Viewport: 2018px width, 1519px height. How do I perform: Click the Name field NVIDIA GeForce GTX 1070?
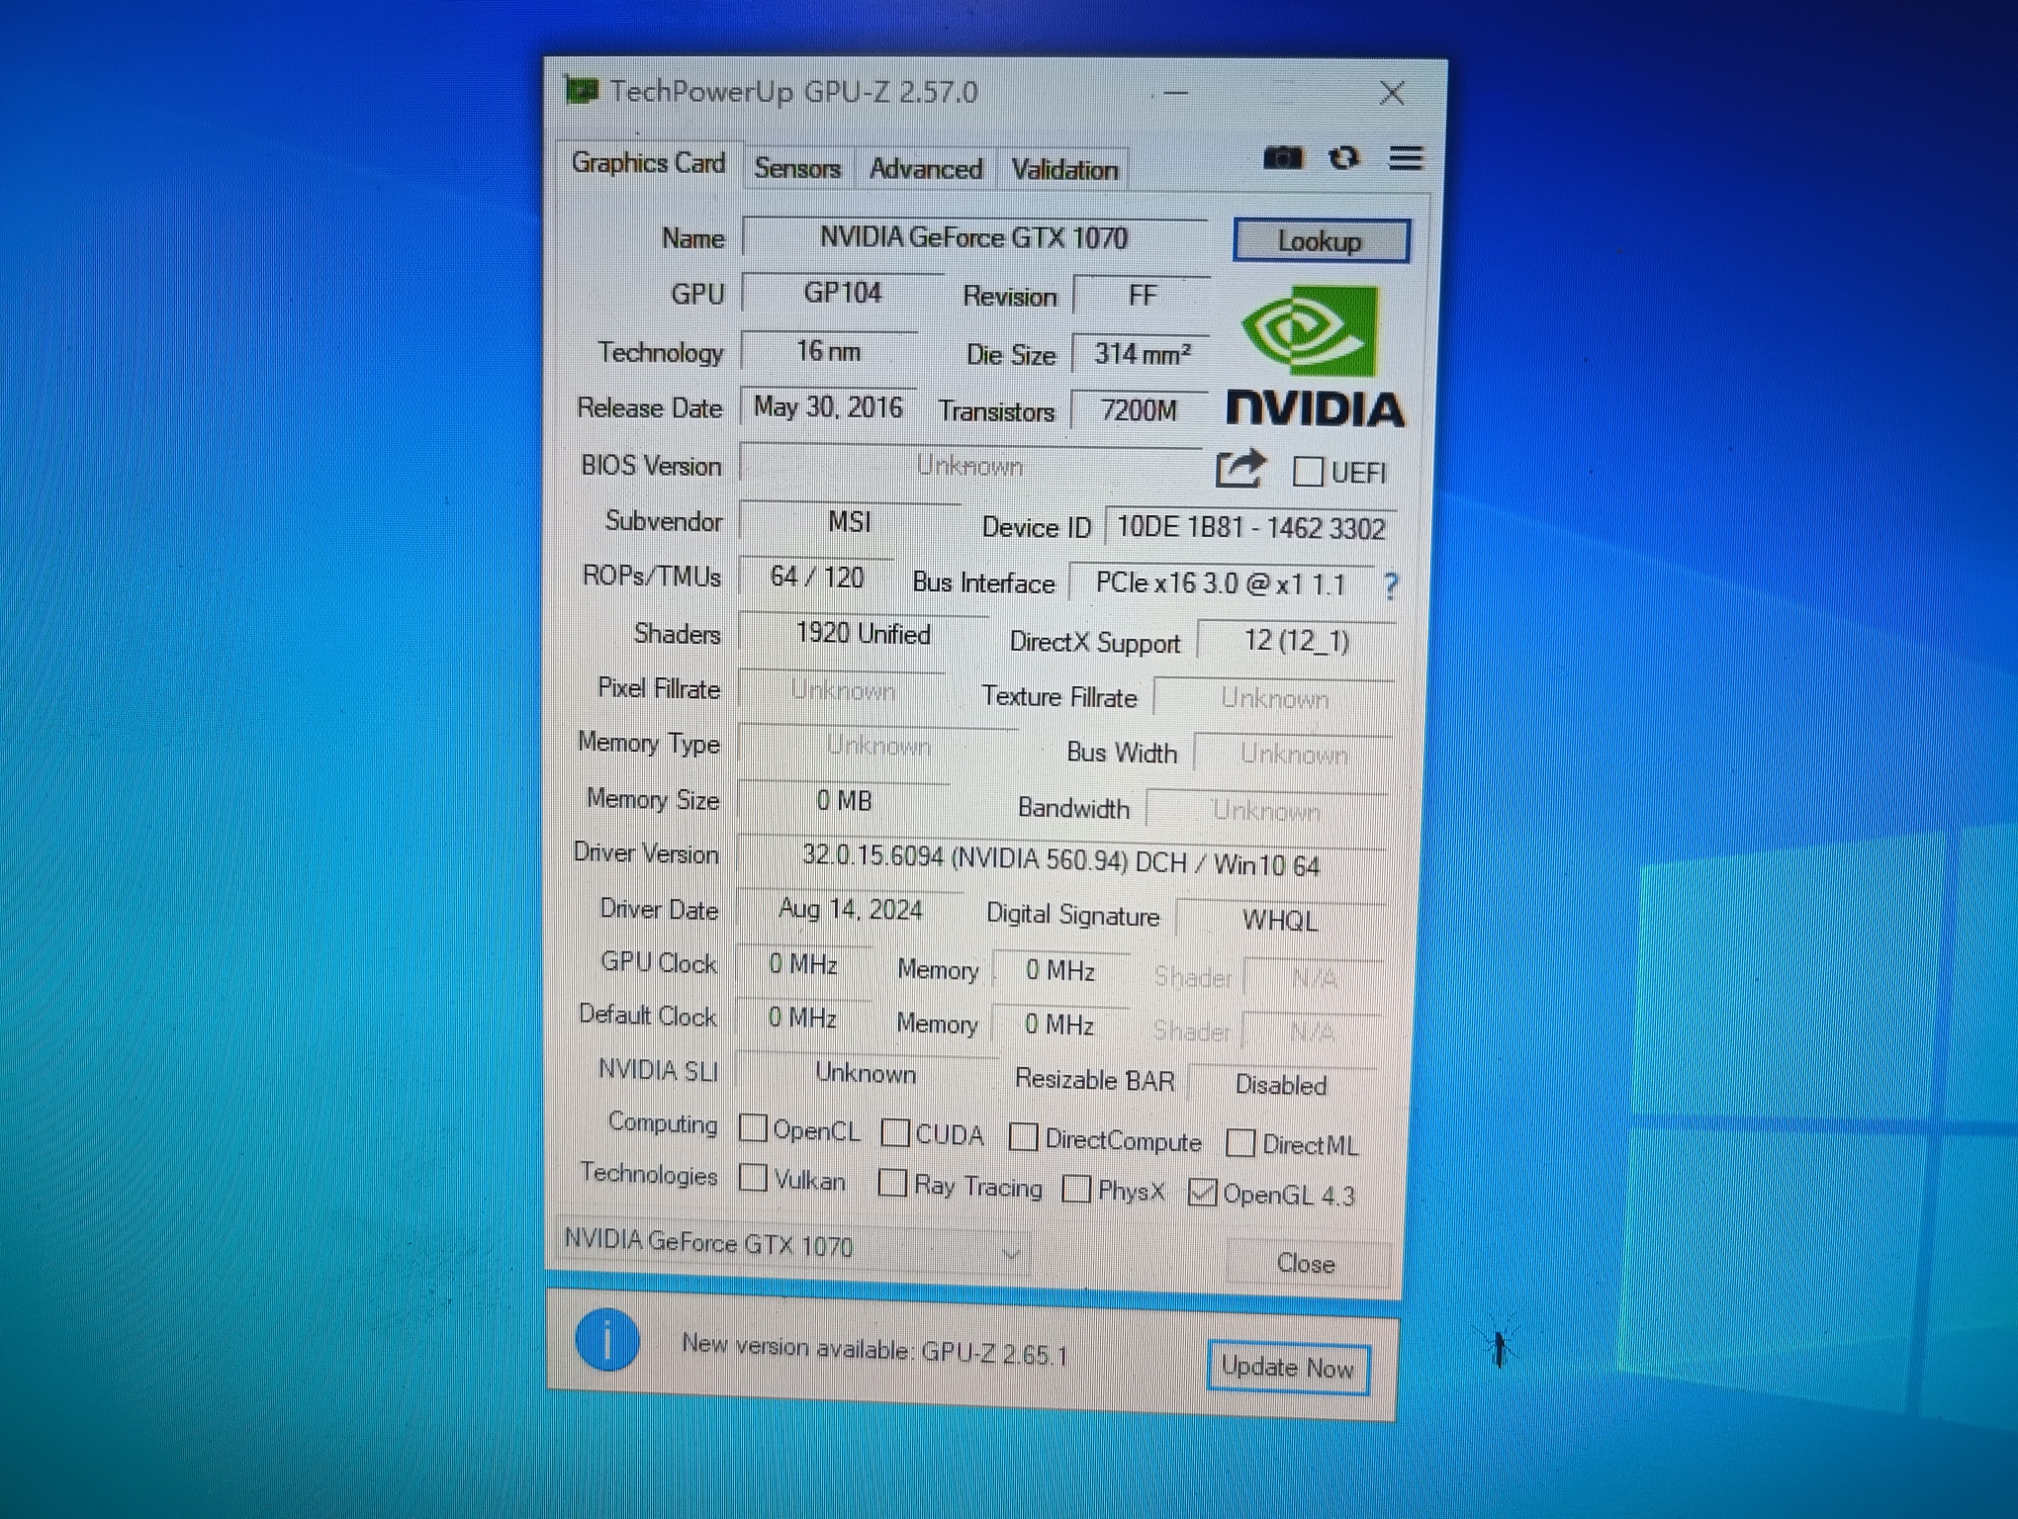coord(974,237)
